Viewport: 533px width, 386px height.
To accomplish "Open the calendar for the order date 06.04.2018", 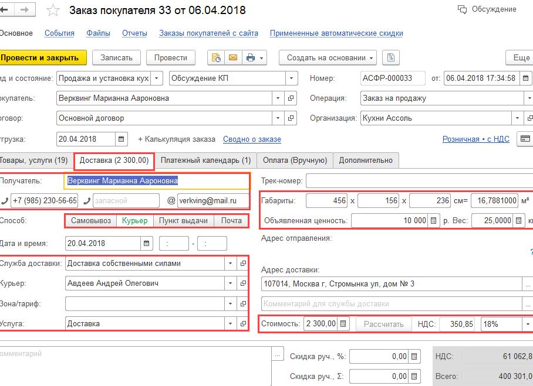I will 525,78.
